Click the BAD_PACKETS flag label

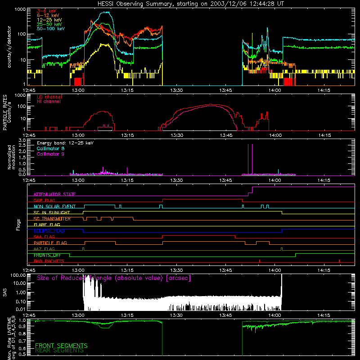[x=49, y=261]
